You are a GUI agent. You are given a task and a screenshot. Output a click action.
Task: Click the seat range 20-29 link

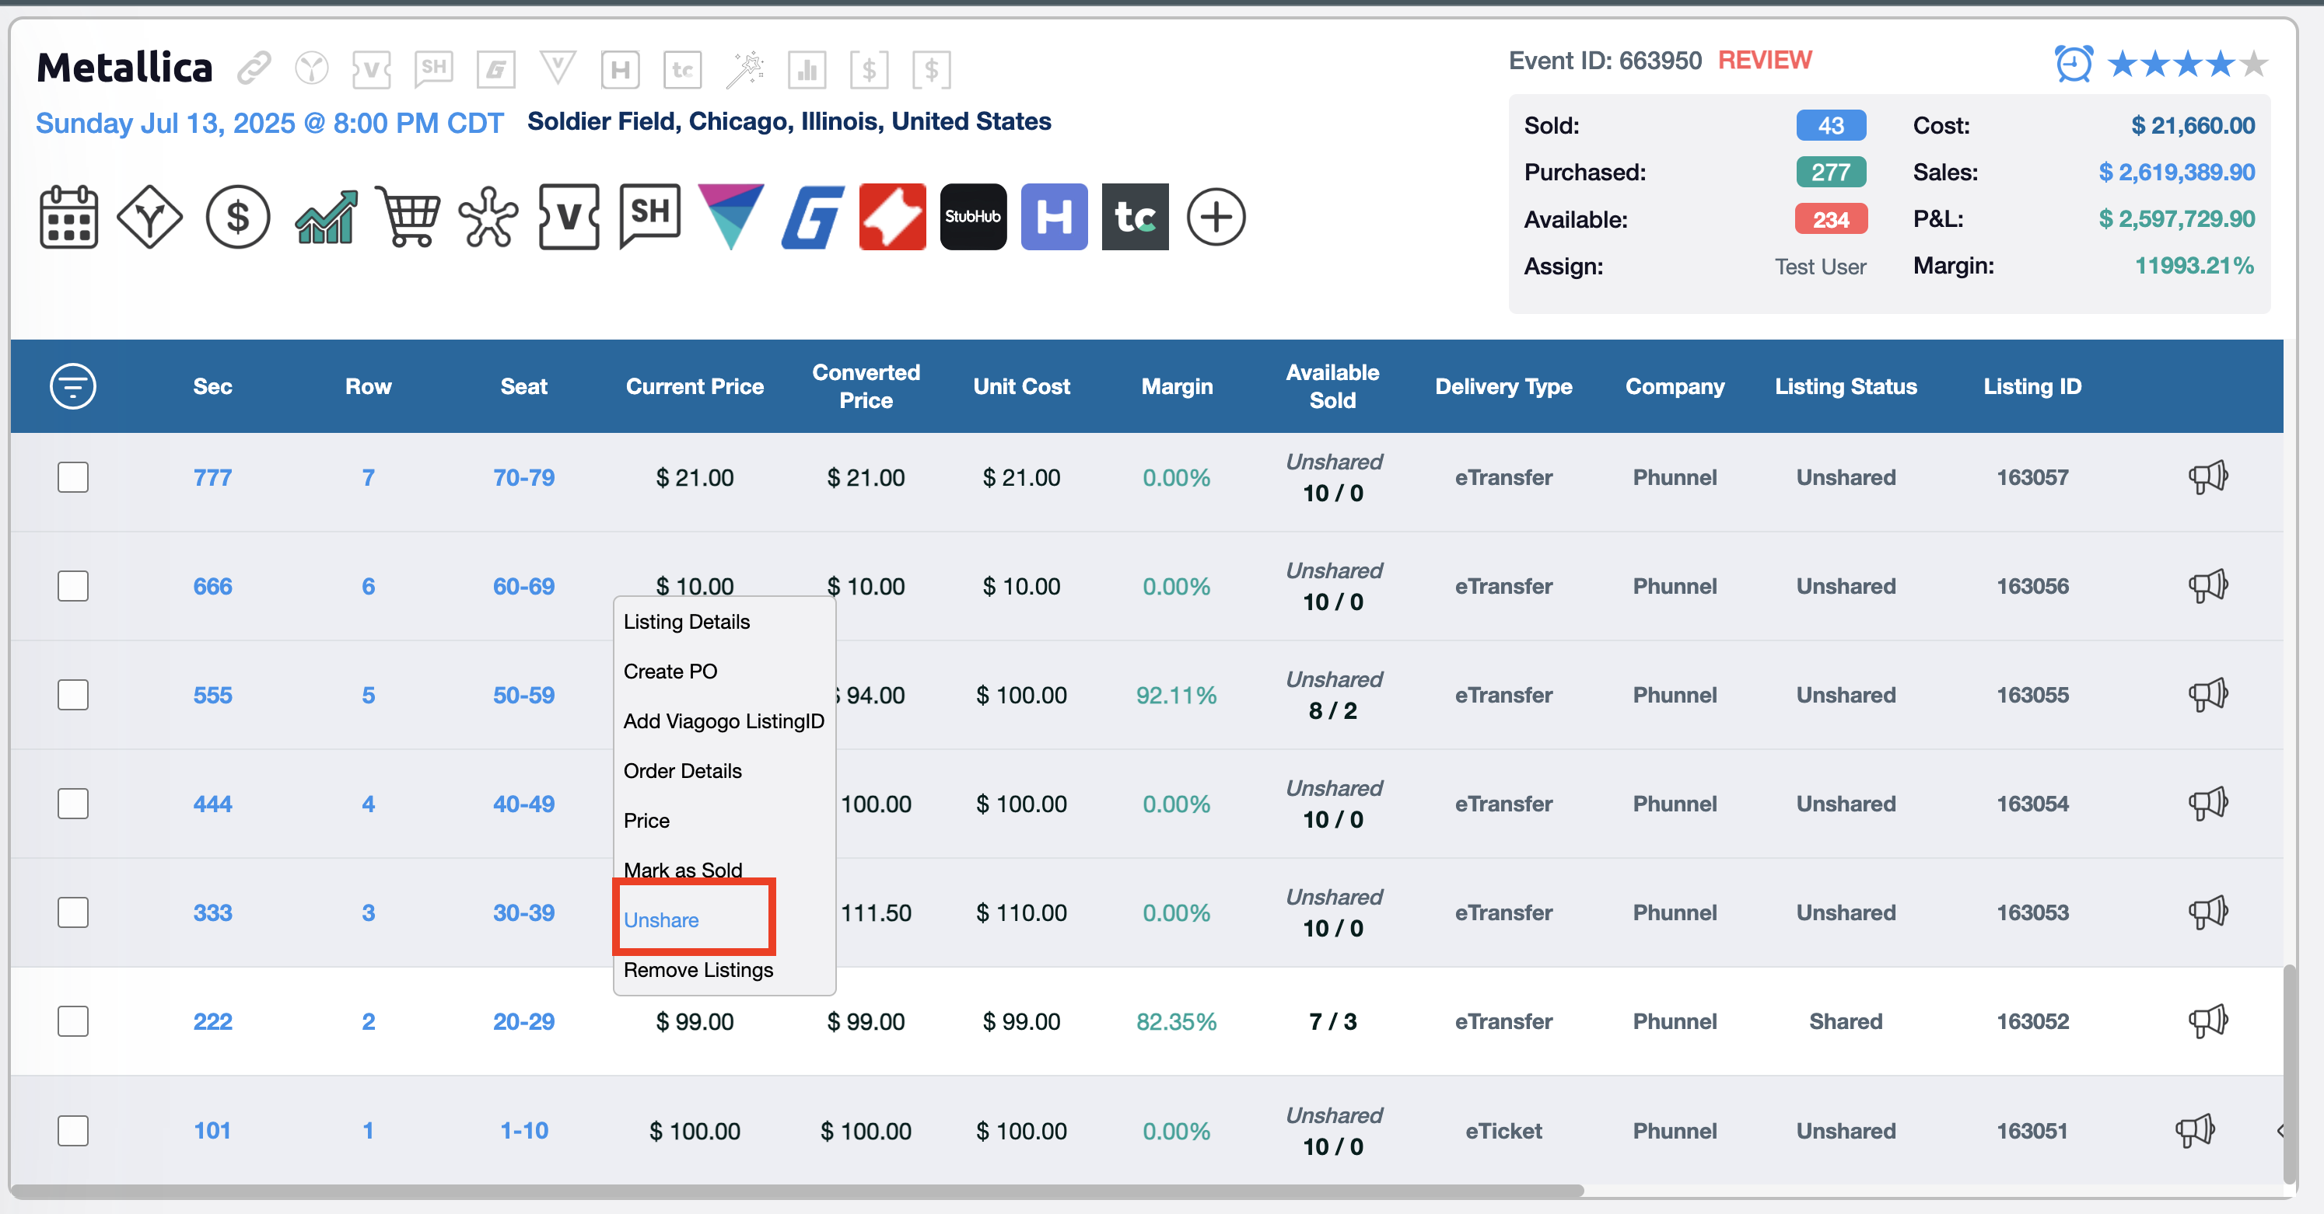pos(523,1021)
